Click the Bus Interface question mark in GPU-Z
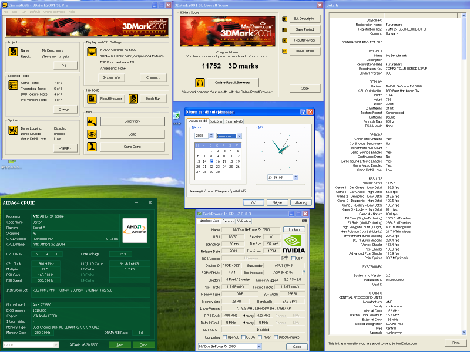The height and width of the screenshot is (352, 470). click(304, 272)
